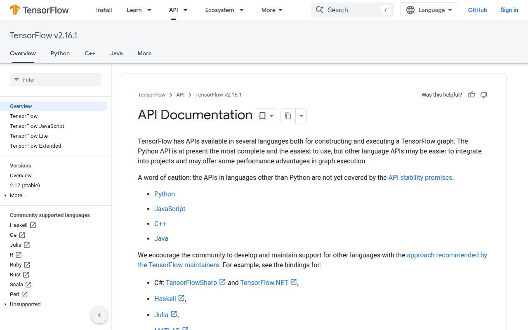Click the external link icon beside R in sidebar
The height and width of the screenshot is (330, 528).
19,255
